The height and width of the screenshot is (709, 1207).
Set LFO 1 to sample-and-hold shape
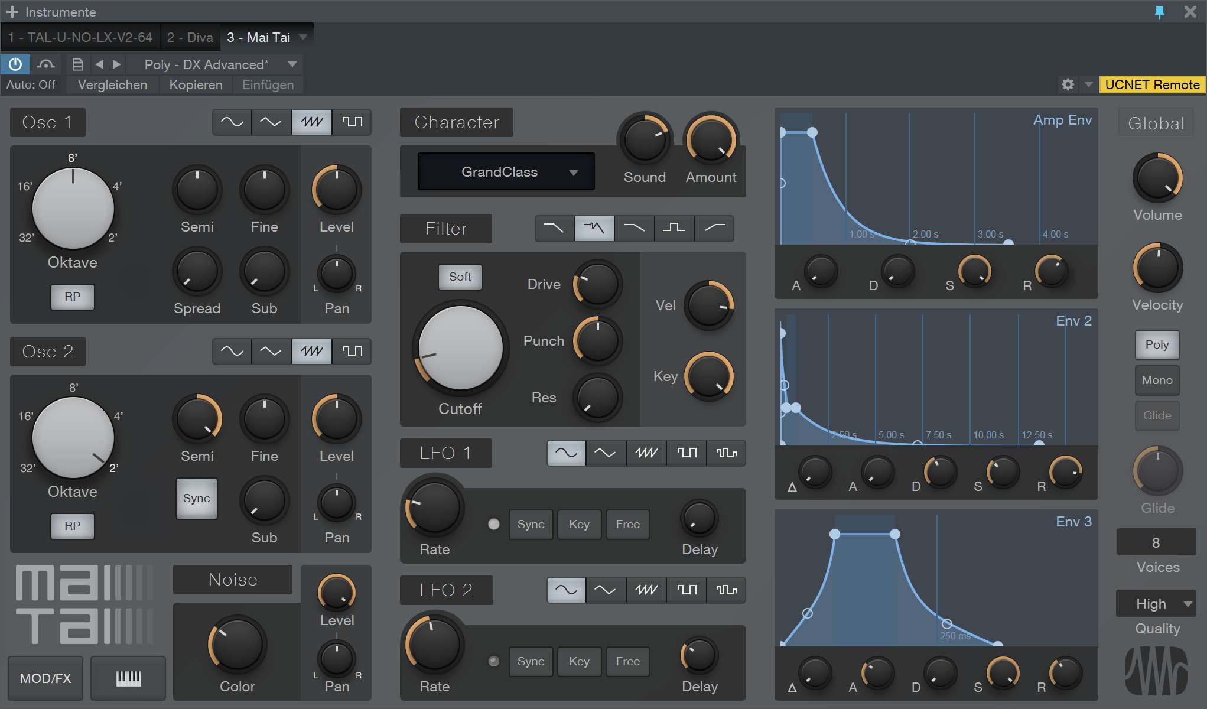pos(727,453)
